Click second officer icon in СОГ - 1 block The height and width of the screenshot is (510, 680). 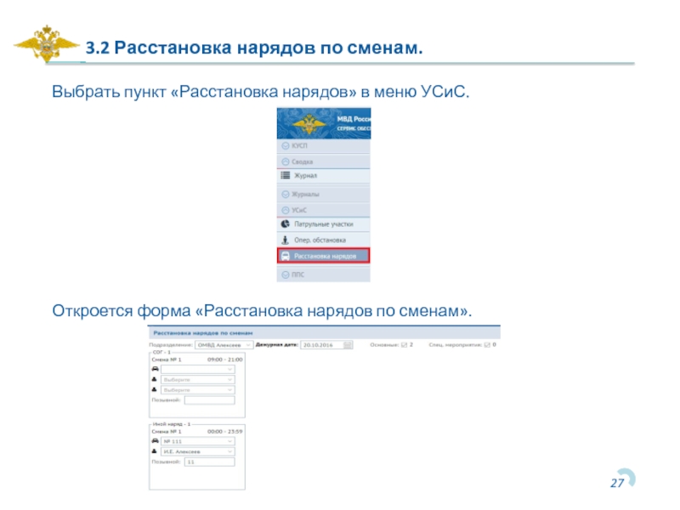tap(155, 389)
